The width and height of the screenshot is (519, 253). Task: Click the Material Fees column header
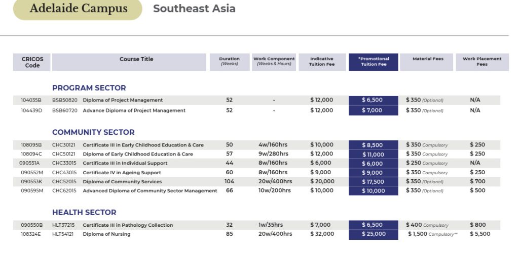pos(428,60)
